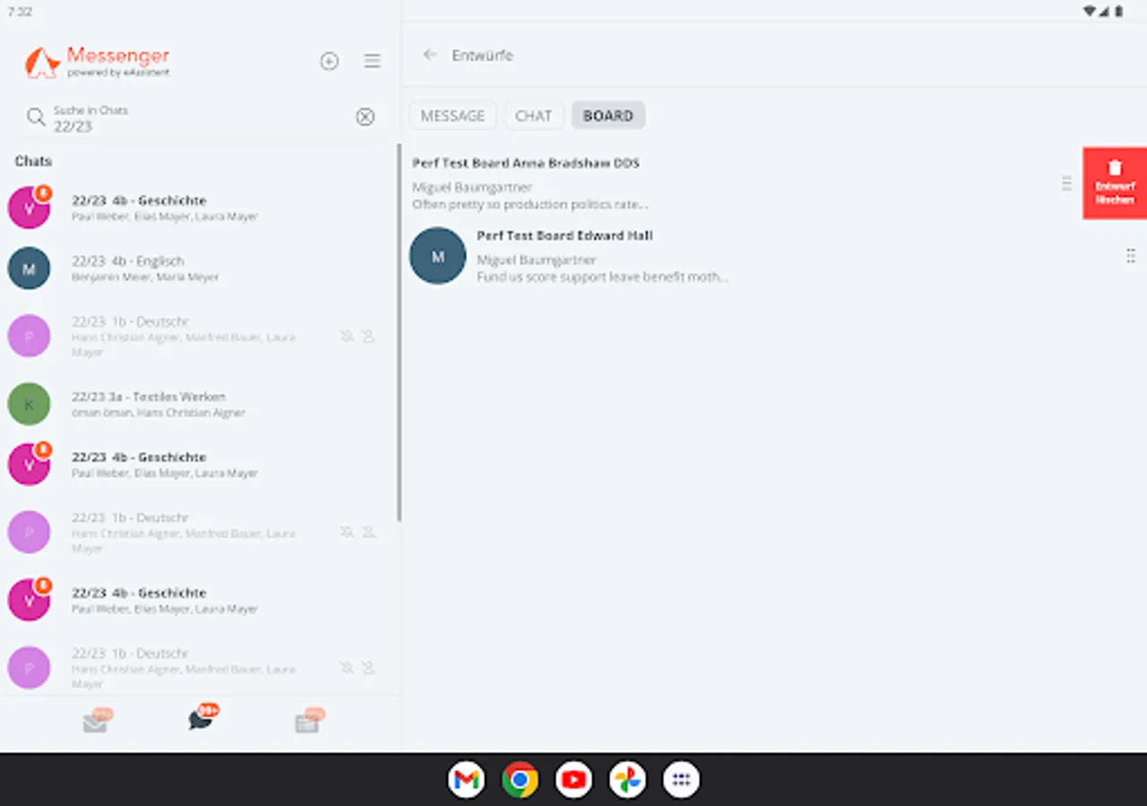
Task: Open the hamburger menu in Messenger header
Action: [x=372, y=61]
